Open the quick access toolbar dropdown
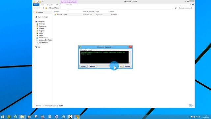Image resolution: width=211 pixels, height=119 pixels. tap(42, 2)
